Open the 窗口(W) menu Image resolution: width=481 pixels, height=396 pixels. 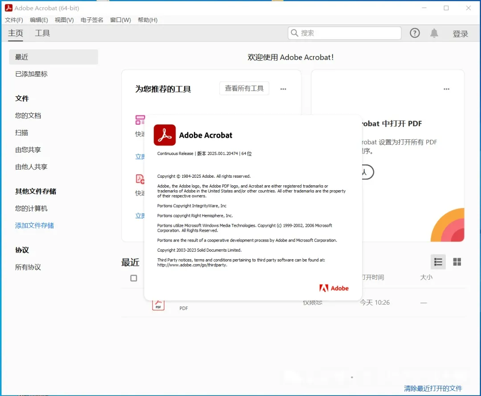[x=121, y=20]
